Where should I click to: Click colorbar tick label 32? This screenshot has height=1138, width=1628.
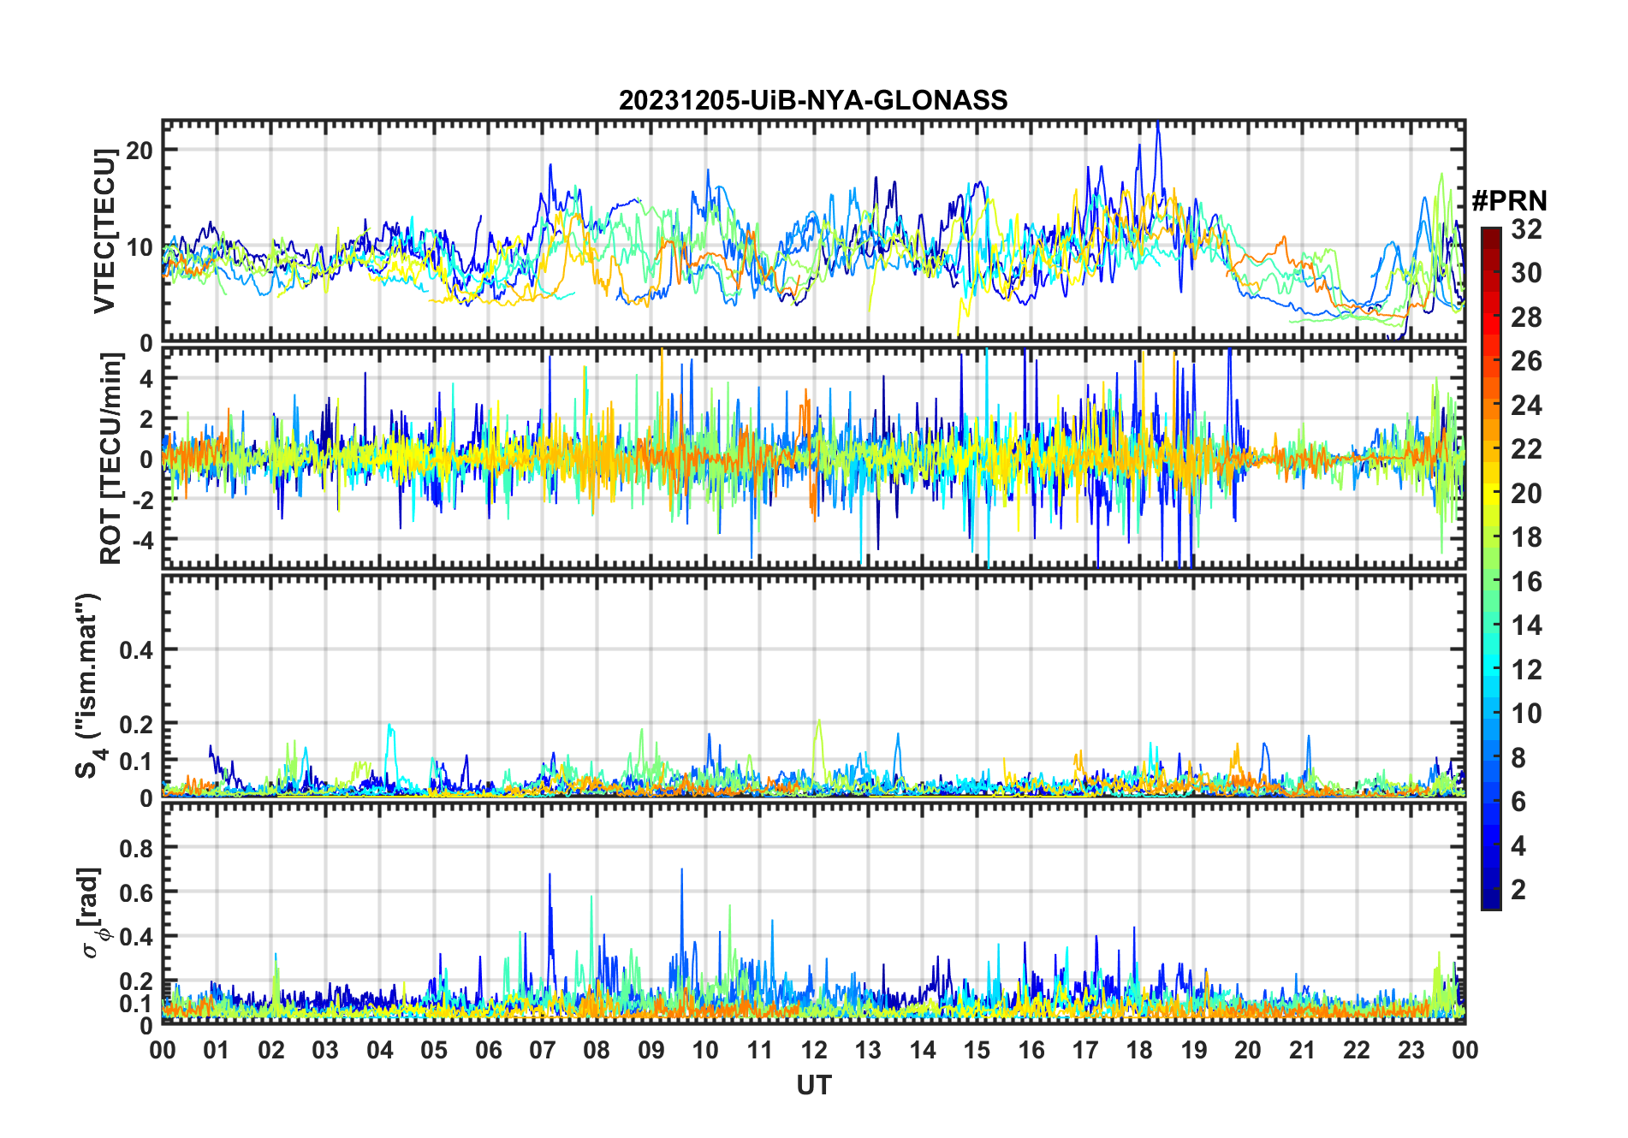1526,228
